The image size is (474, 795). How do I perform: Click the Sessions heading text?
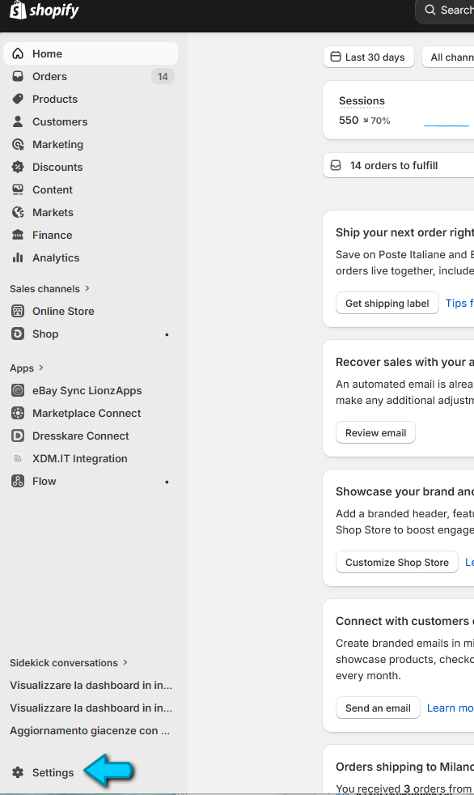pos(362,100)
